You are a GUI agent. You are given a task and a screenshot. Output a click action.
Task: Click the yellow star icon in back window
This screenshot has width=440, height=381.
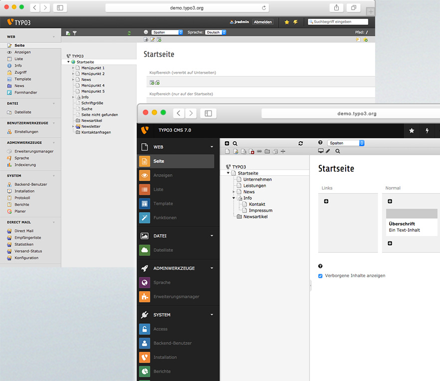(287, 22)
